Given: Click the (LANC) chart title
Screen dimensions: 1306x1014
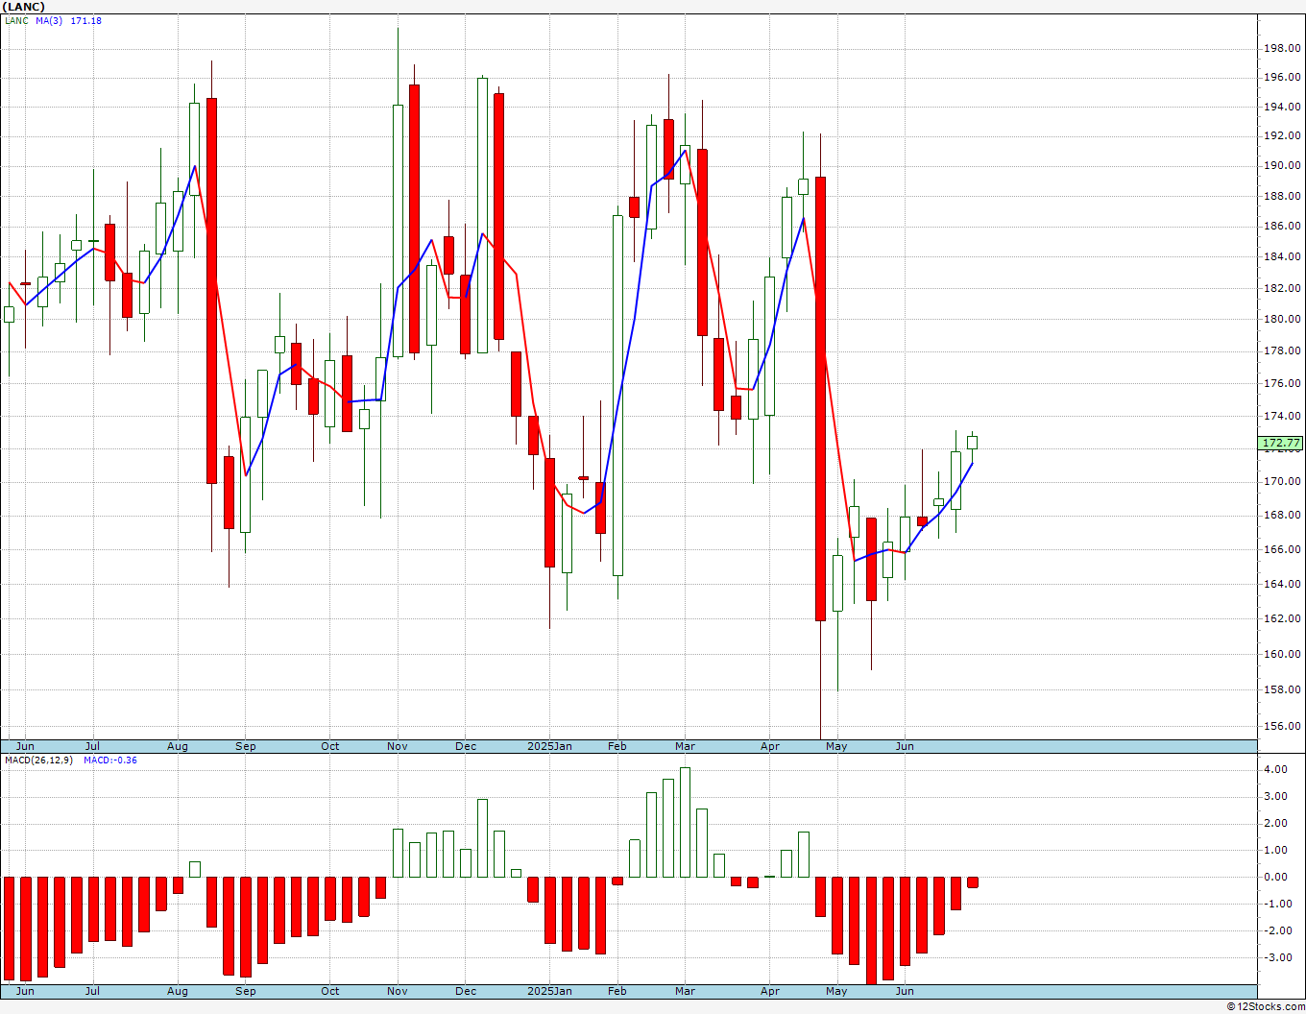Looking at the screenshot, I should (24, 7).
